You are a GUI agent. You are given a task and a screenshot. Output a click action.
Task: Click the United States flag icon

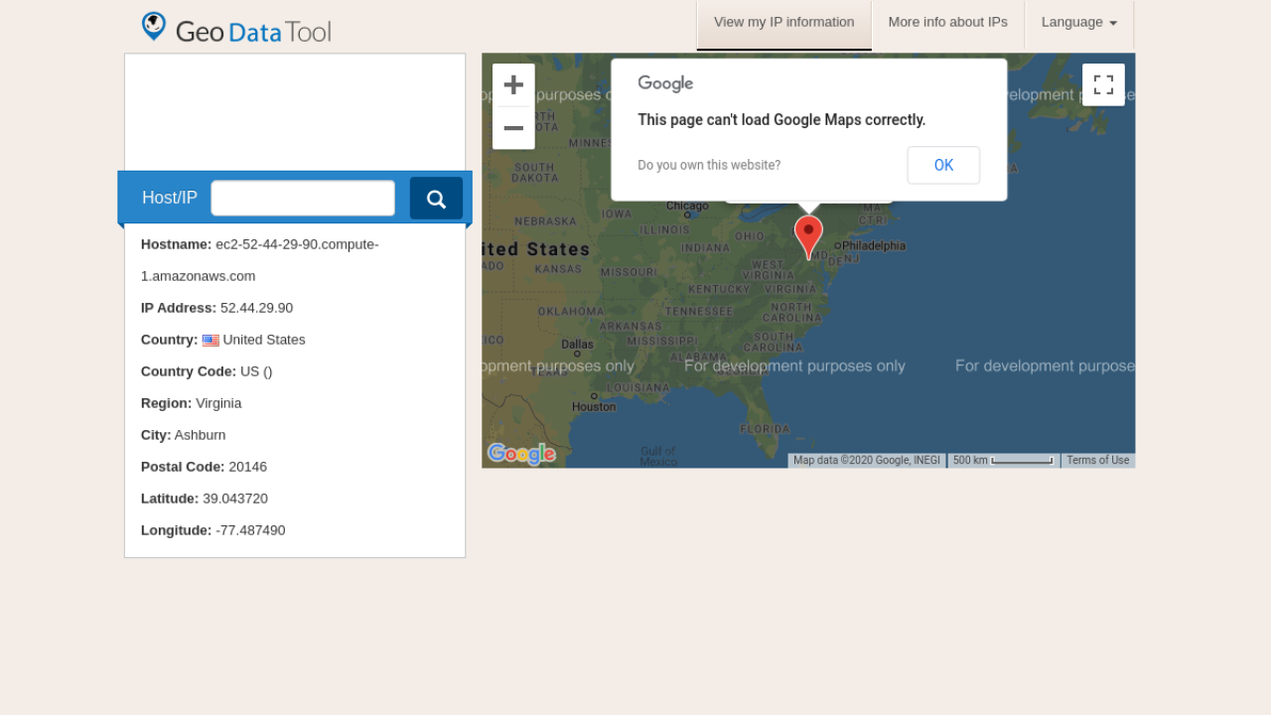point(211,341)
